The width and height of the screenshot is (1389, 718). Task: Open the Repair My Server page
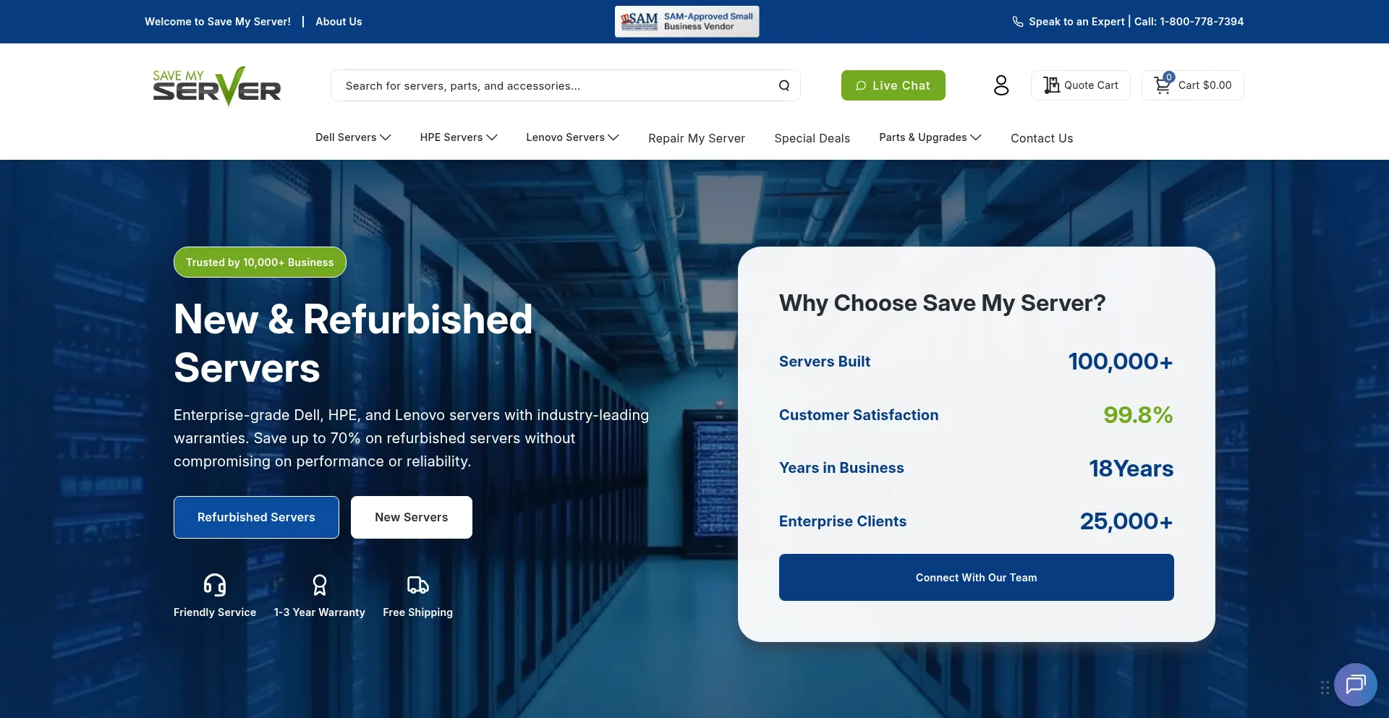(x=697, y=138)
